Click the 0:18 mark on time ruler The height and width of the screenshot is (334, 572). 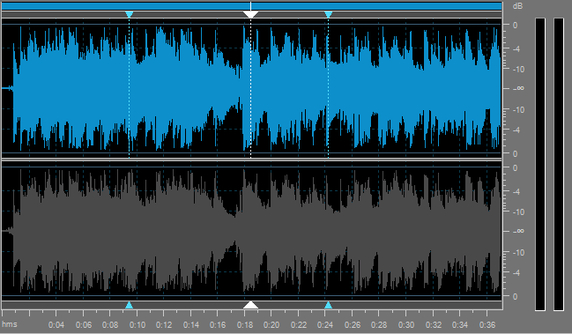[245, 324]
